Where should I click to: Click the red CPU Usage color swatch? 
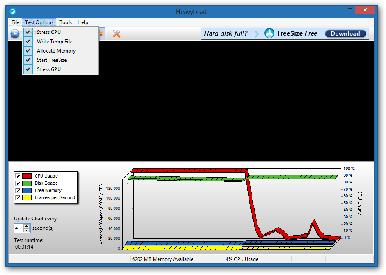27,176
